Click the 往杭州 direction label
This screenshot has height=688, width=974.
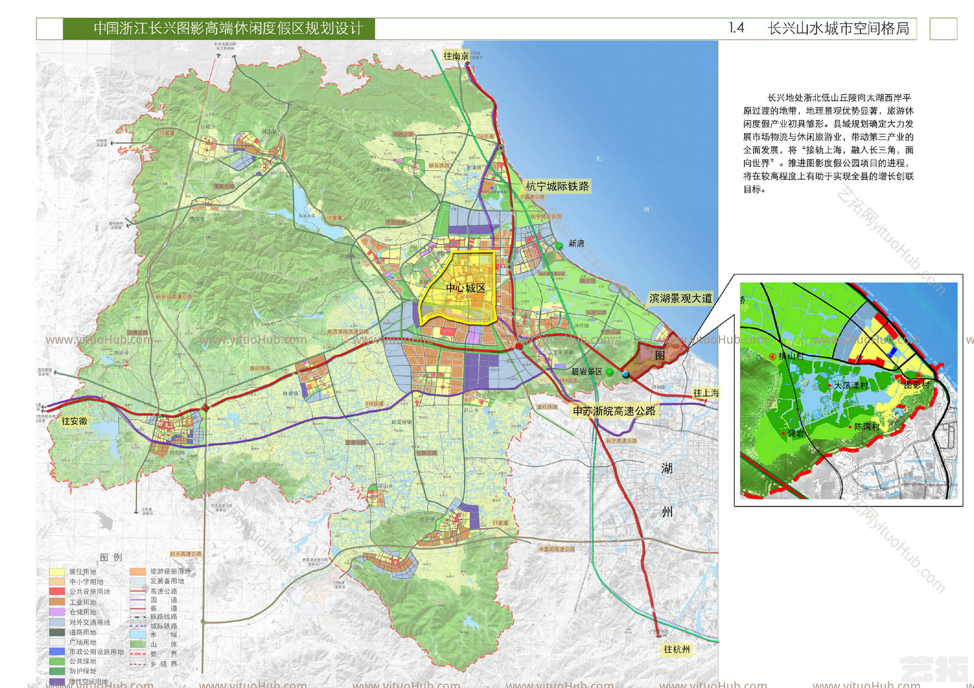[x=677, y=650]
